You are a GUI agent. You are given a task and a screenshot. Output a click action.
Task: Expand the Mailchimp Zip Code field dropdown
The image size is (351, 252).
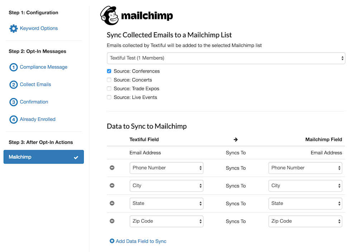tap(305, 221)
